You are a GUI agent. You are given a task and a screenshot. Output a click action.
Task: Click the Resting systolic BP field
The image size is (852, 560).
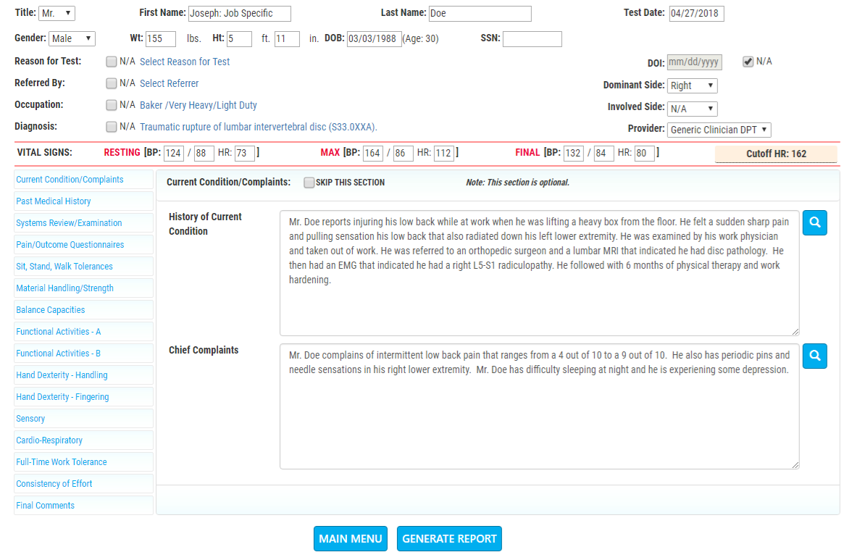point(174,153)
